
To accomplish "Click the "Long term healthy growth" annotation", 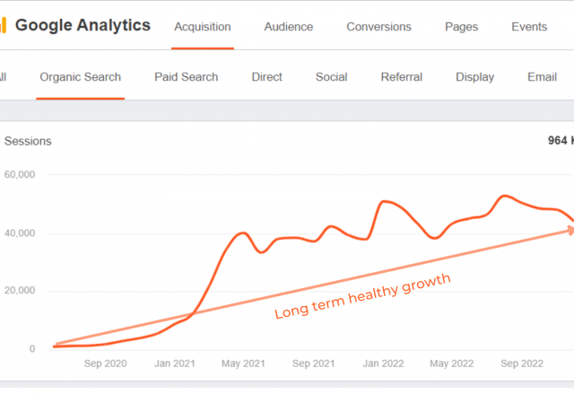I will tap(362, 298).
